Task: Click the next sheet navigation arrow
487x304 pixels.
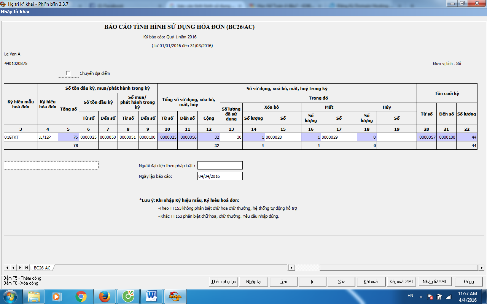Action: [x=20, y=268]
